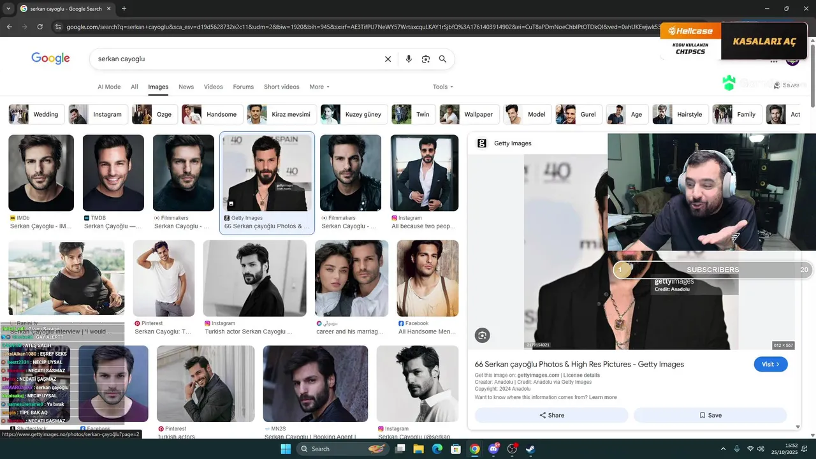
Task: Open Google Chrome taskbar icon
Action: tap(475, 449)
